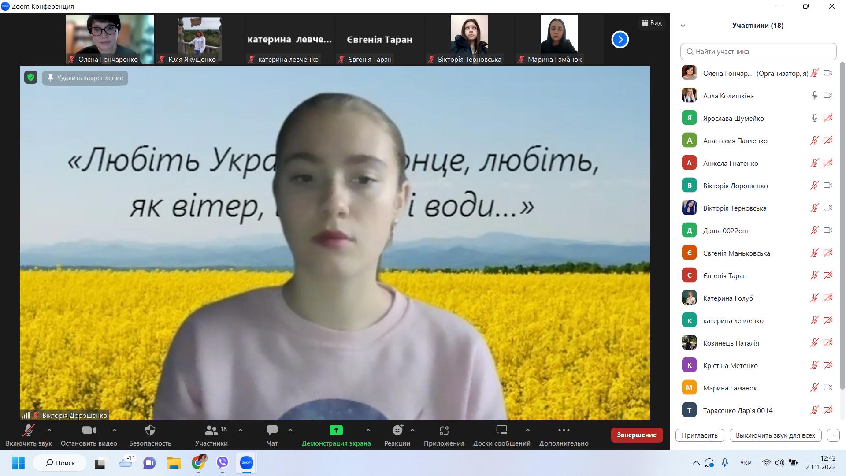Image resolution: width=846 pixels, height=476 pixels.
Task: Open Доски сообщений whiteboards
Action: click(x=501, y=431)
